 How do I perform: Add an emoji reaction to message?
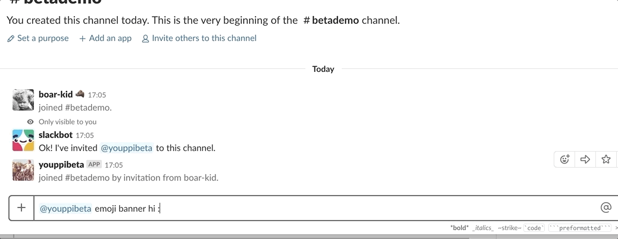[x=565, y=159]
